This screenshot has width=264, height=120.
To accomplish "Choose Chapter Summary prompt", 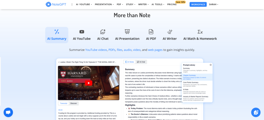I will click(x=197, y=77).
